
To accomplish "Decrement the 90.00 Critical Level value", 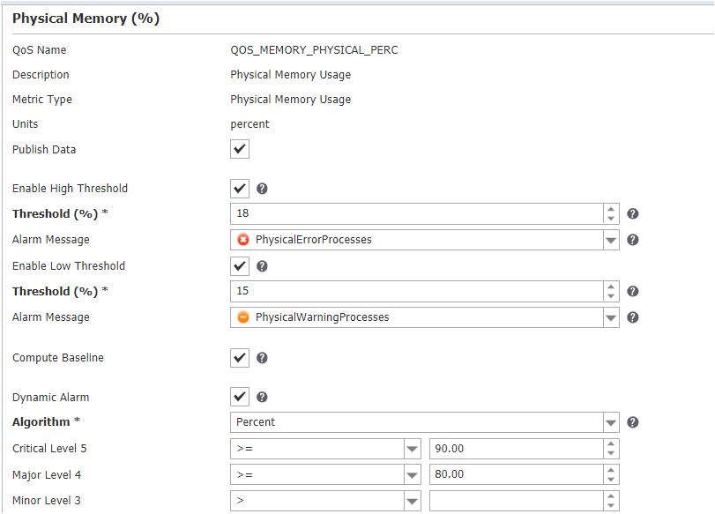I will click(x=609, y=453).
